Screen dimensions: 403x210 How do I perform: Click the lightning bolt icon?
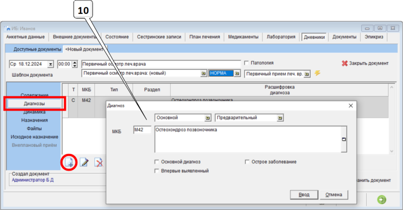coord(317,73)
